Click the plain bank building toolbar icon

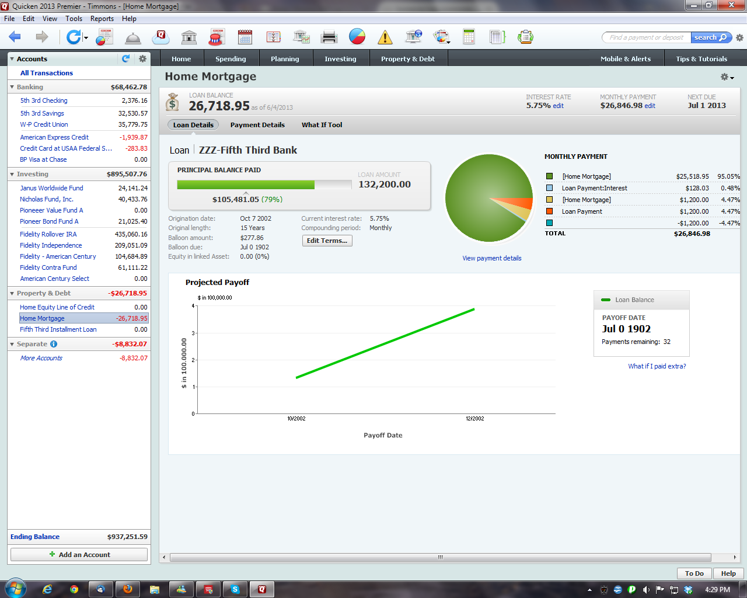pos(189,37)
